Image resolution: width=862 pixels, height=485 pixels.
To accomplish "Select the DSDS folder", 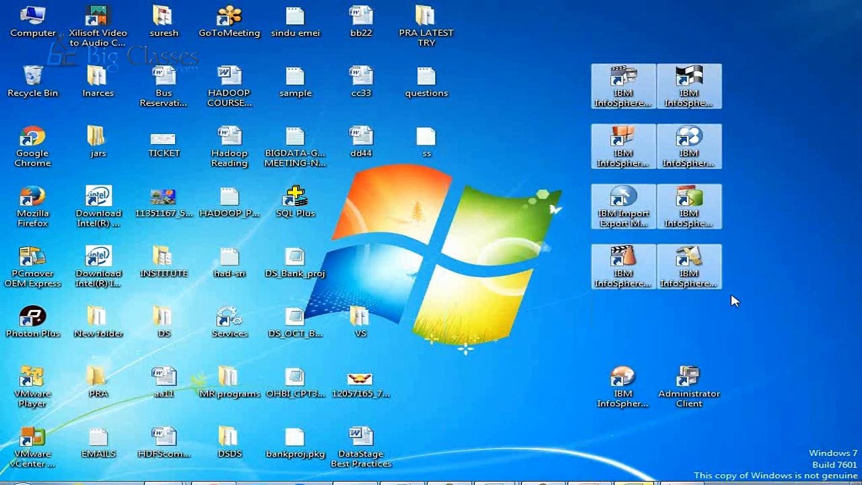I will (229, 442).
